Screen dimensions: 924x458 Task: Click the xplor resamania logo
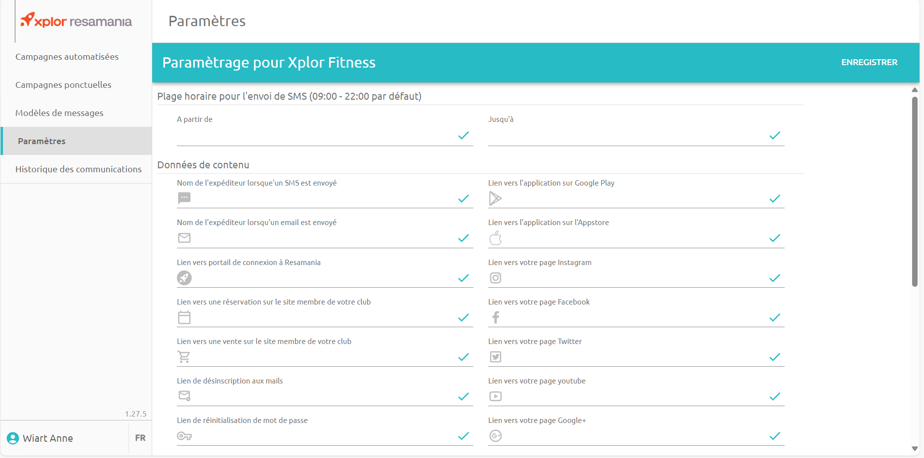click(76, 20)
